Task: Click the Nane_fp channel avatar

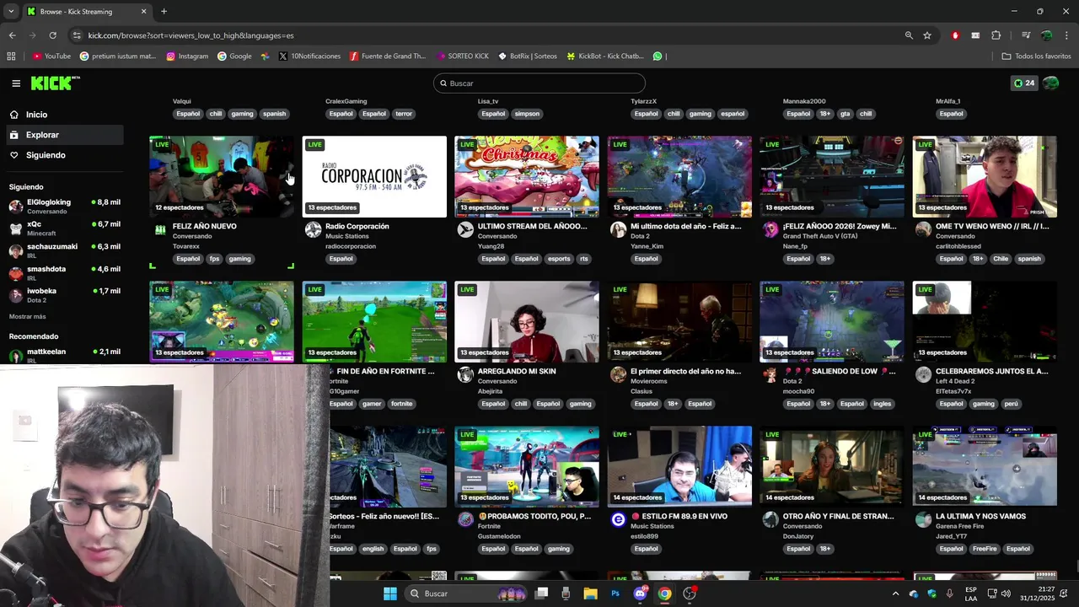Action: pyautogui.click(x=770, y=230)
